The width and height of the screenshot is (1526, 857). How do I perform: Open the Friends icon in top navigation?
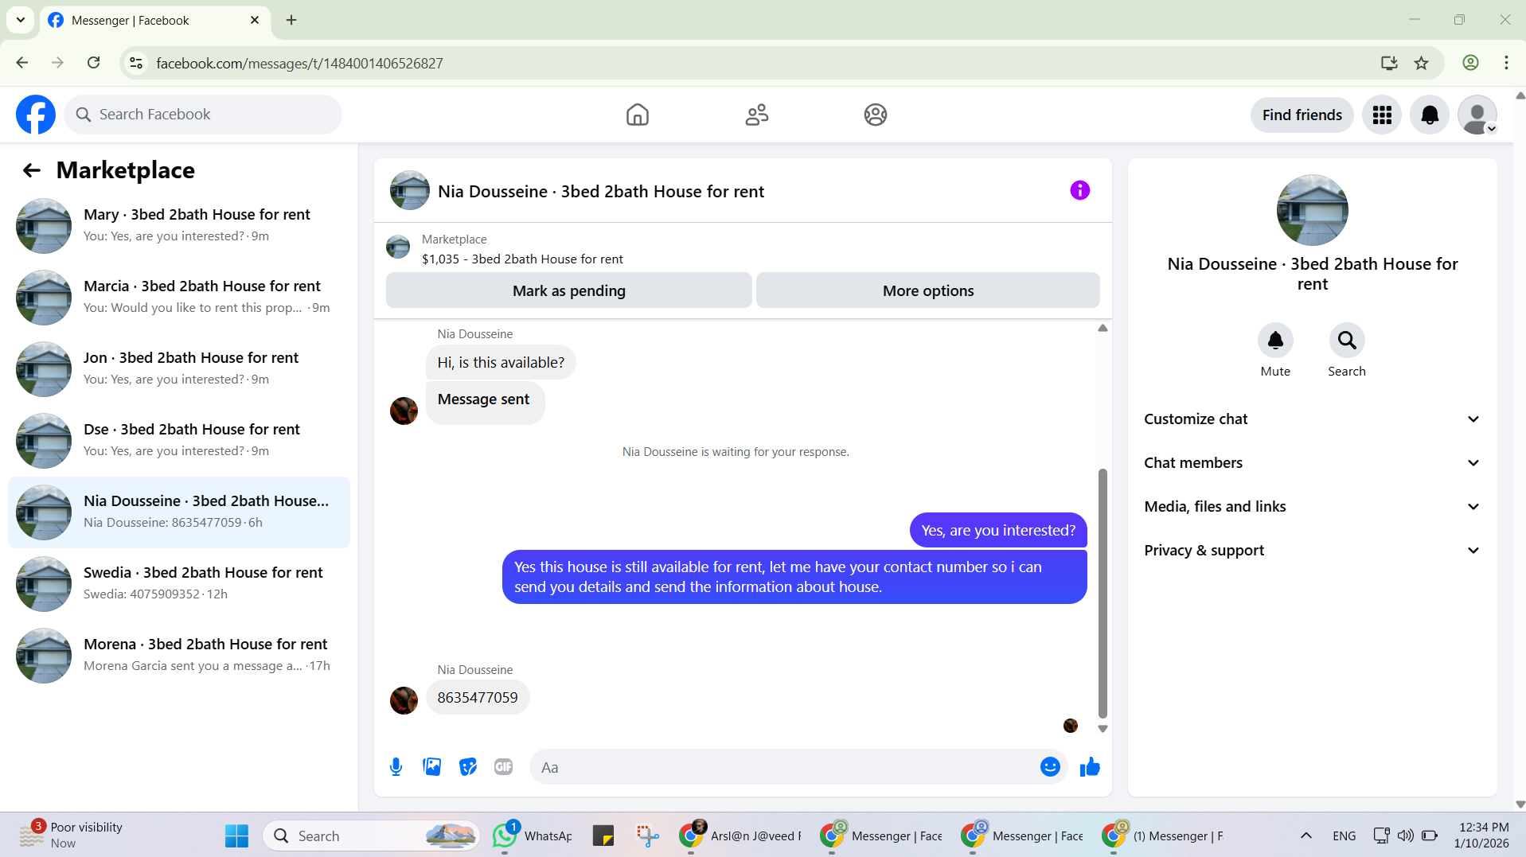[x=757, y=115]
